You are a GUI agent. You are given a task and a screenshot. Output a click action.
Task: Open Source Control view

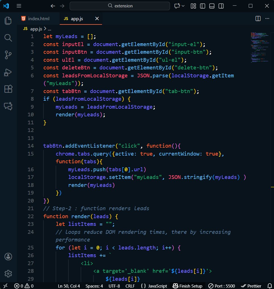[x=8, y=55]
